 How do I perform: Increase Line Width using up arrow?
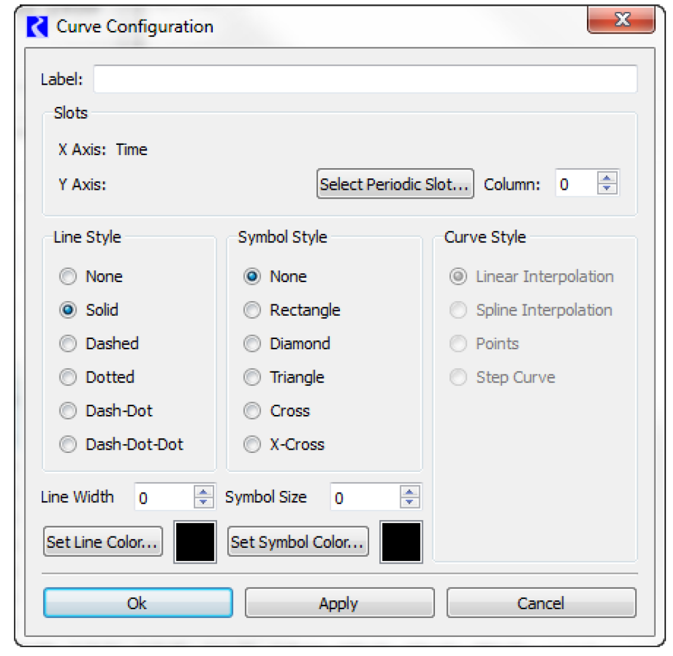point(203,493)
